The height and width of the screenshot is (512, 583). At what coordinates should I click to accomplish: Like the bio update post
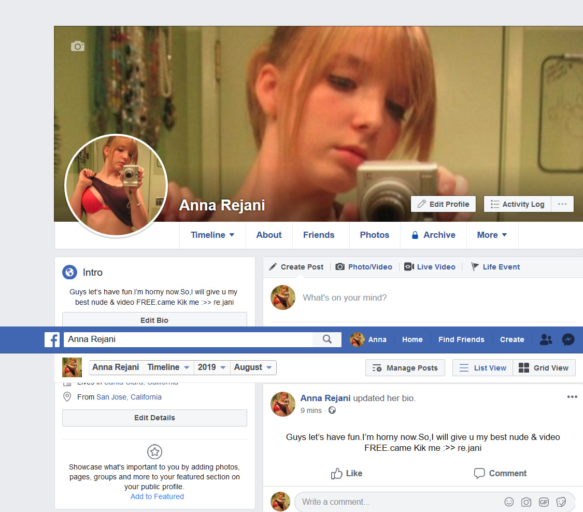pyautogui.click(x=347, y=473)
